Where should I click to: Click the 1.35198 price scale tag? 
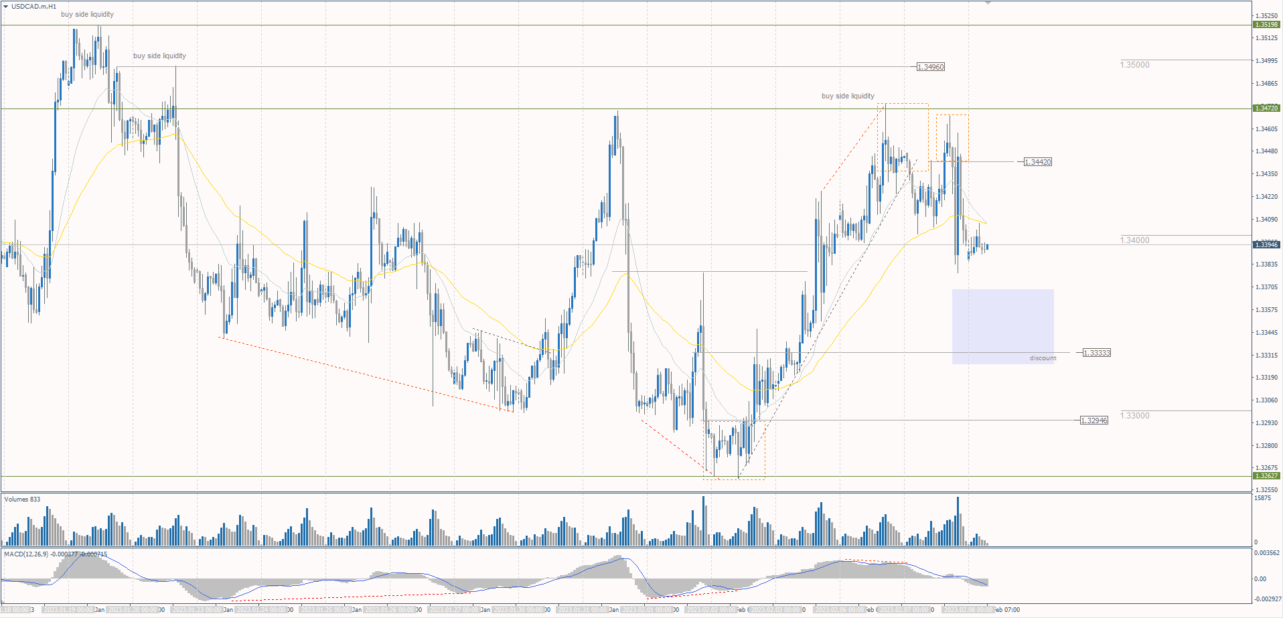coord(1266,25)
